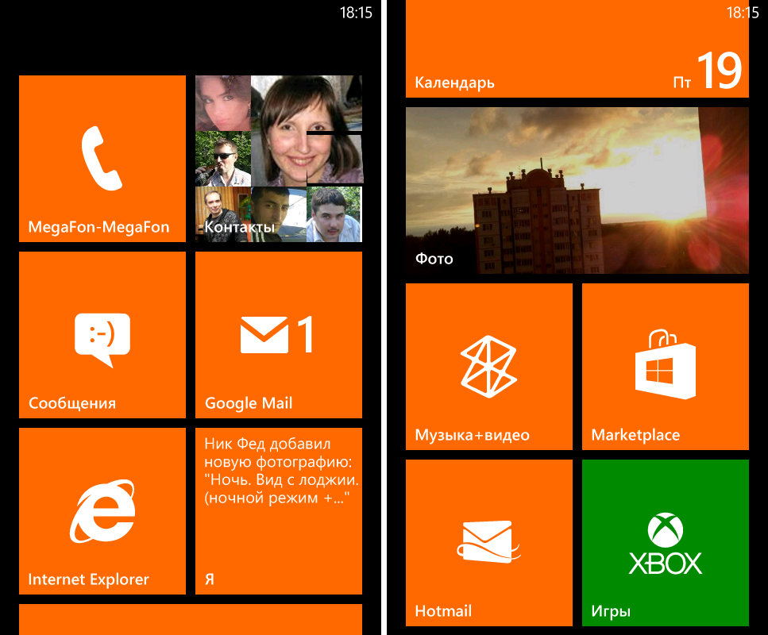Open the Zune Музыка+видео icon
The width and height of the screenshot is (768, 635).
488,366
